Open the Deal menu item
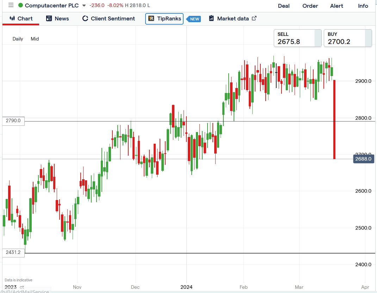This screenshot has width=377, height=293. [x=284, y=6]
